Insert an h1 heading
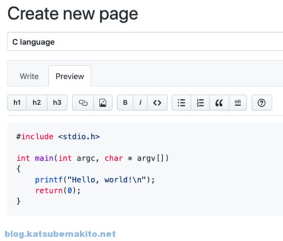Image resolution: width=283 pixels, height=241 pixels. (17, 103)
